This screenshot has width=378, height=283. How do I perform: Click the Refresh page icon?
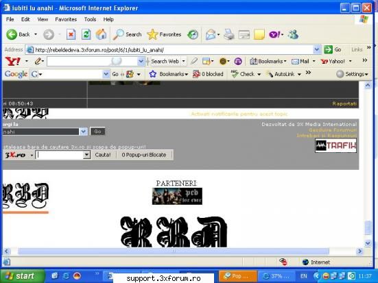86,34
